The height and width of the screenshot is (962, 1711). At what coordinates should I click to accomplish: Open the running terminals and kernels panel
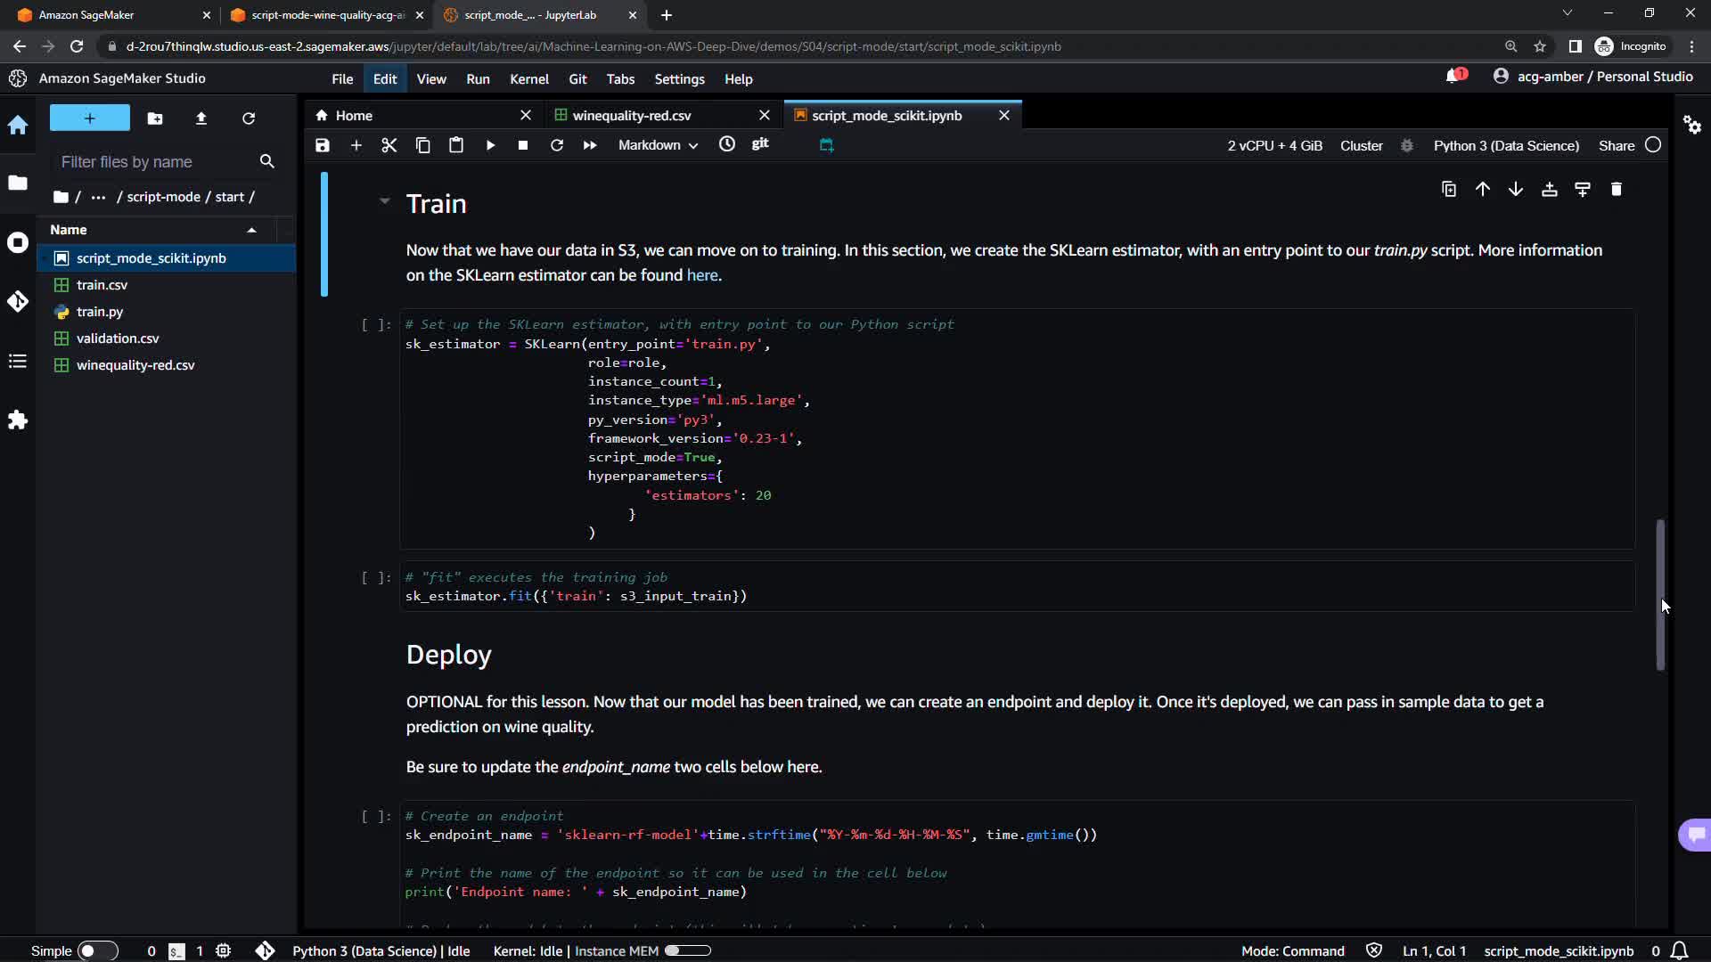tap(18, 242)
